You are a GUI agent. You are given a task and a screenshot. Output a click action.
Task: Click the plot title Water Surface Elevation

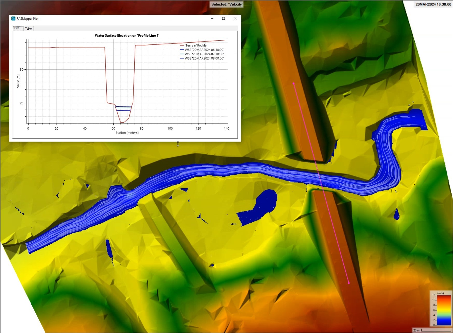(127, 36)
